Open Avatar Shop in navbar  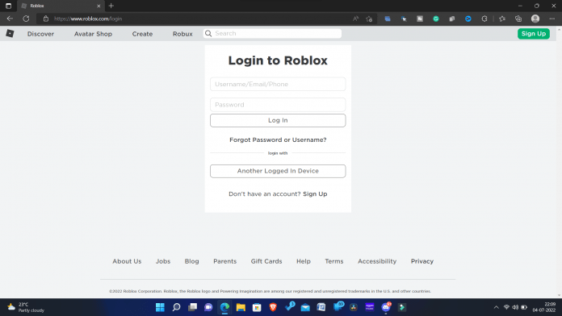[x=93, y=34]
